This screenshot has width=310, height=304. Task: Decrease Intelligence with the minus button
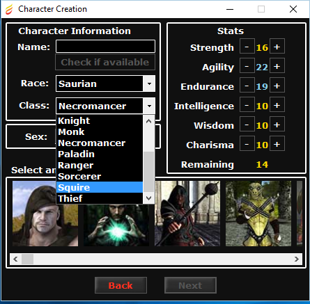coord(247,105)
